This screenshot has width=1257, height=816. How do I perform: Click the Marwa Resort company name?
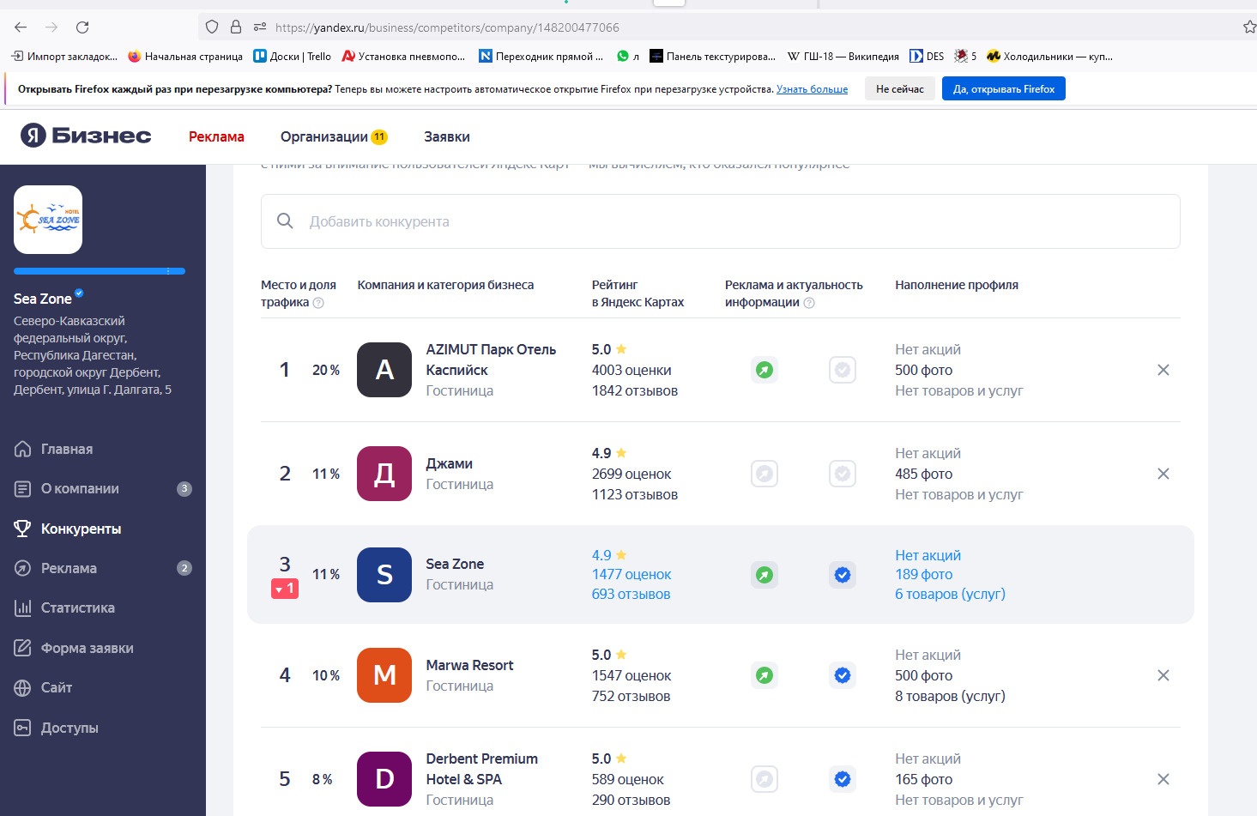point(469,665)
